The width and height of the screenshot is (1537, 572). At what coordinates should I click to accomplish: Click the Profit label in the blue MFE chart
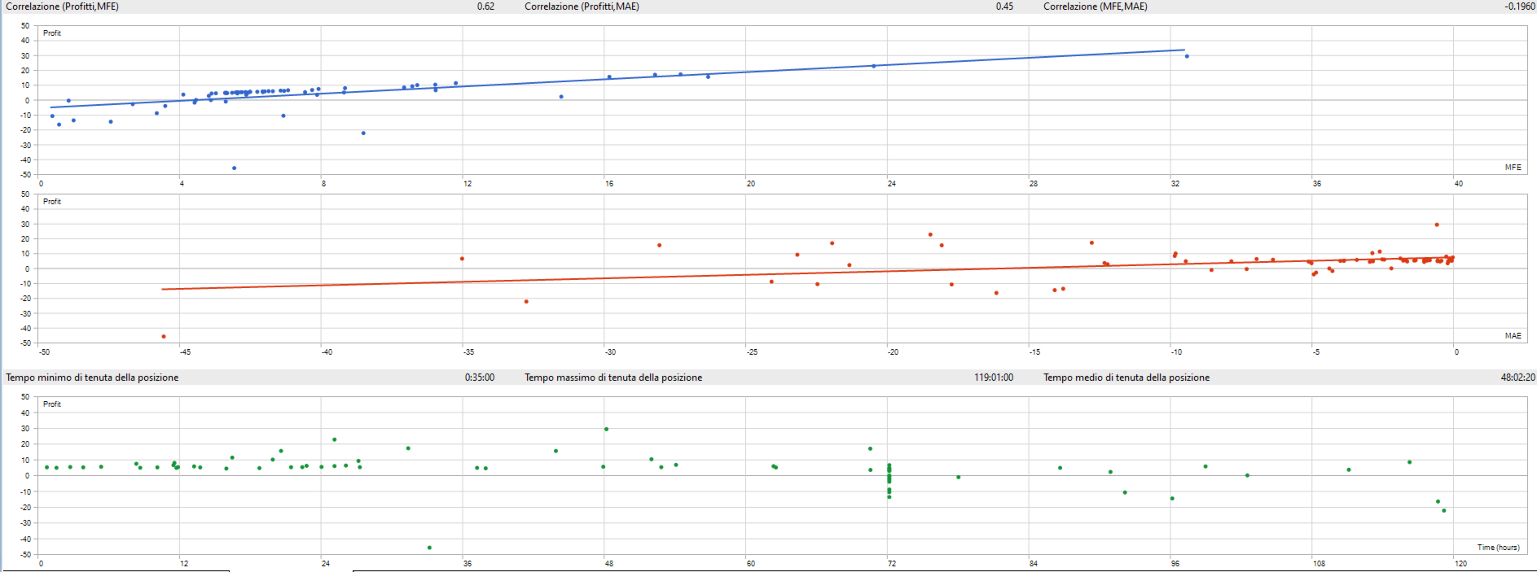pyautogui.click(x=52, y=33)
